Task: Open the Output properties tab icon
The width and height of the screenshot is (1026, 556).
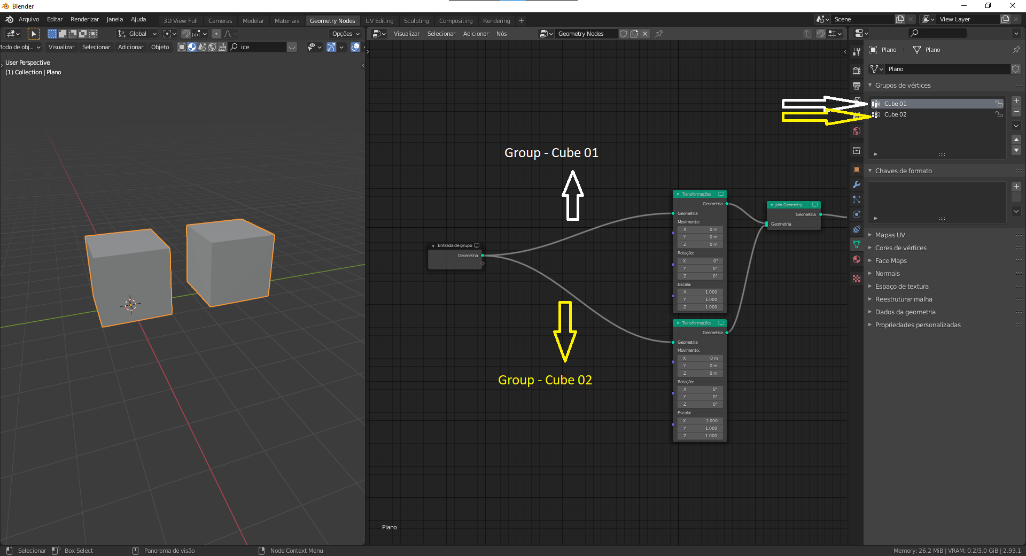Action: coord(857,86)
